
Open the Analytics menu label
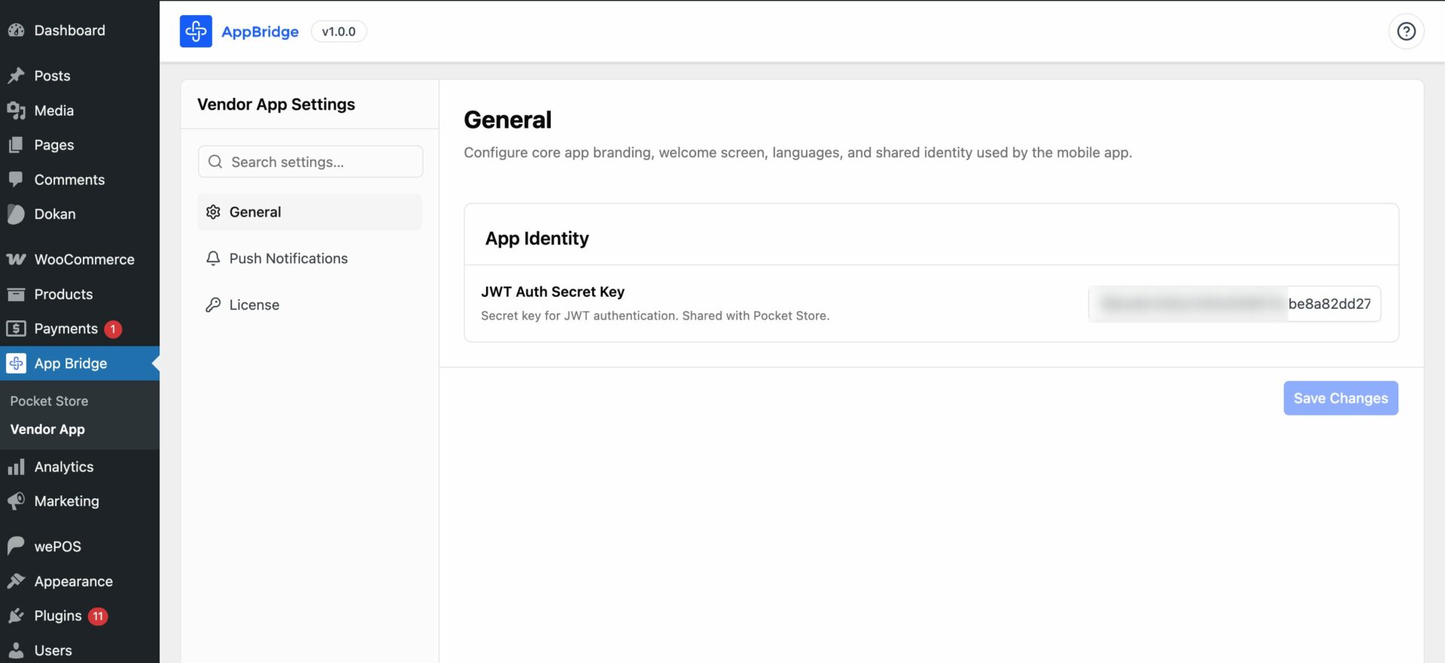(x=64, y=467)
